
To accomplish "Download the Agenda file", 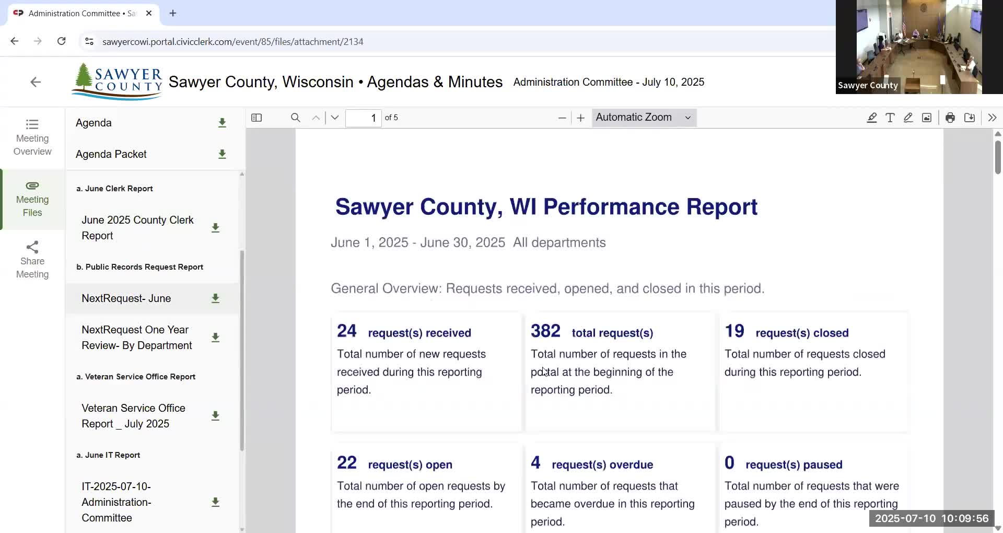I will click(222, 123).
